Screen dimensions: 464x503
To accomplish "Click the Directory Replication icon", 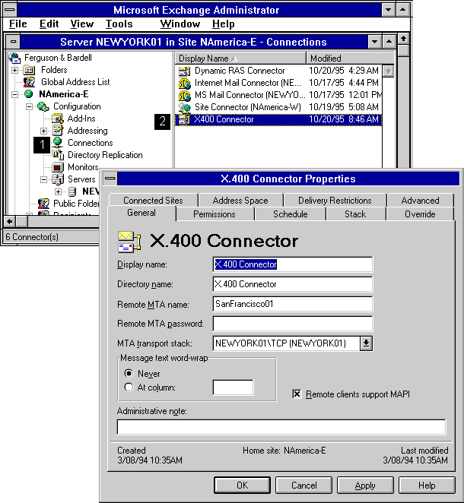I will pos(58,155).
